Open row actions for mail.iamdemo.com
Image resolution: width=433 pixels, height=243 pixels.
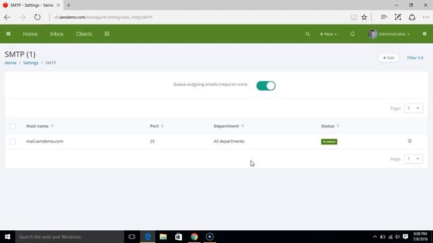[x=409, y=141]
